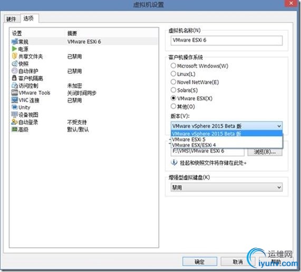Select the VNC 连接 row label

click(x=29, y=100)
